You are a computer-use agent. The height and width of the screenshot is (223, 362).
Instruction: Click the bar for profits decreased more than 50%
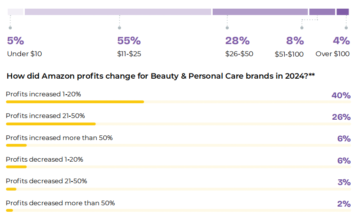tap(10, 210)
